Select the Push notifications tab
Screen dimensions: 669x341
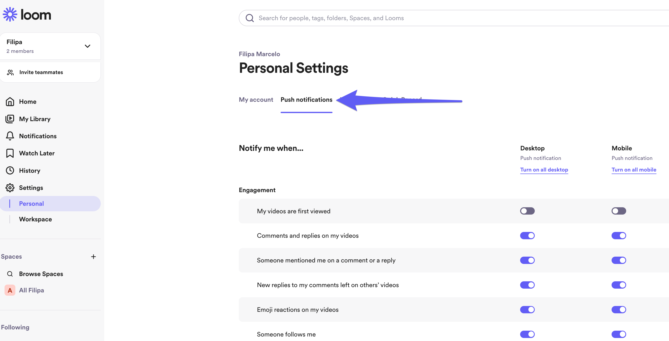pos(306,100)
